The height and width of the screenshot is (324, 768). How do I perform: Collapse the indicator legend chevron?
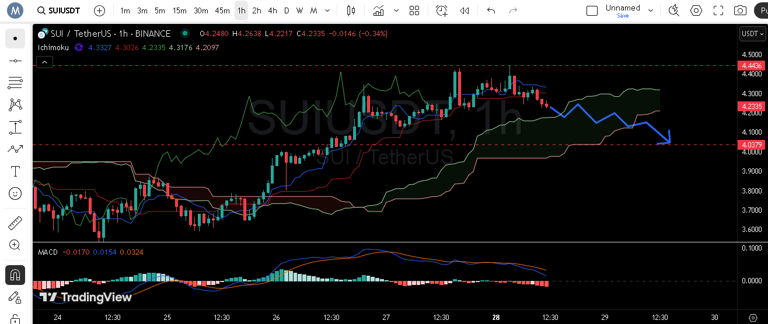[x=44, y=62]
